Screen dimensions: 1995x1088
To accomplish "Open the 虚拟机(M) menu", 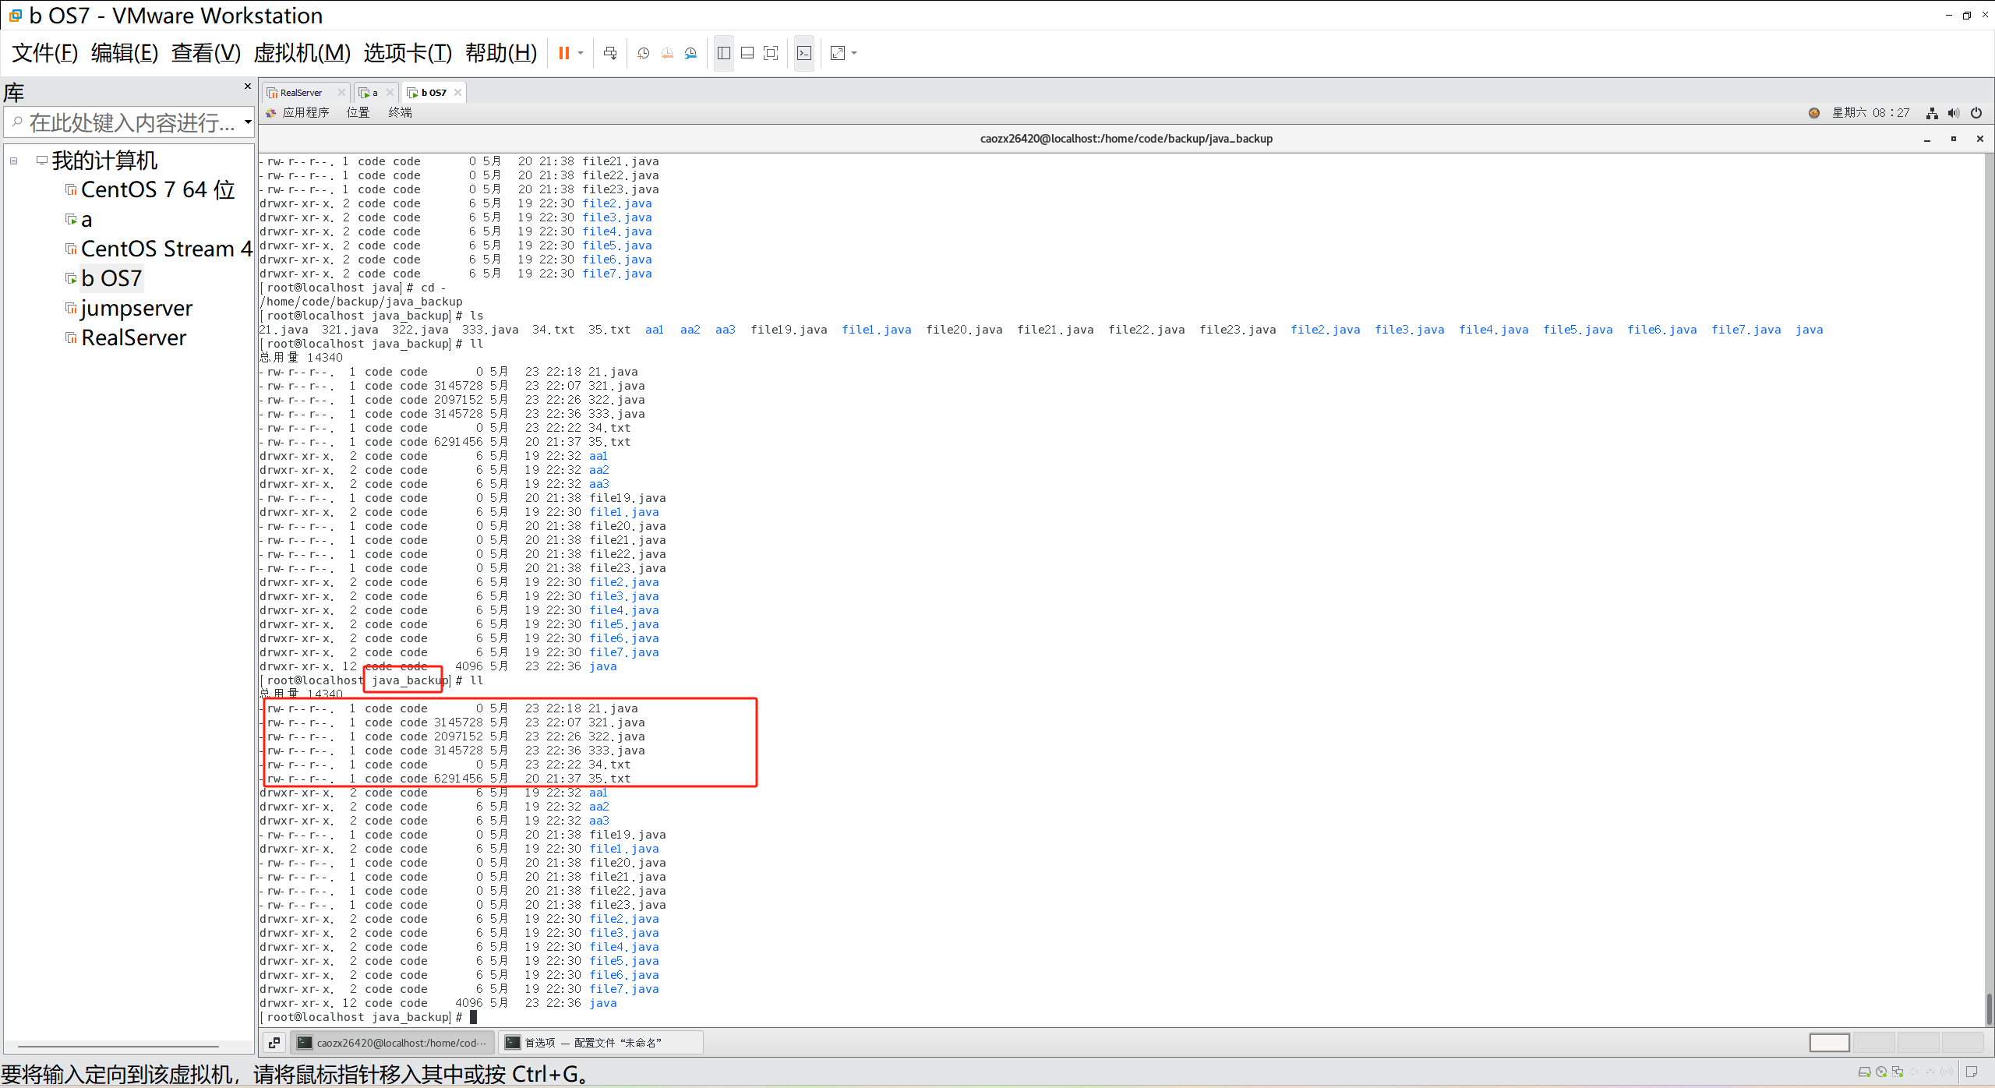I will (302, 53).
